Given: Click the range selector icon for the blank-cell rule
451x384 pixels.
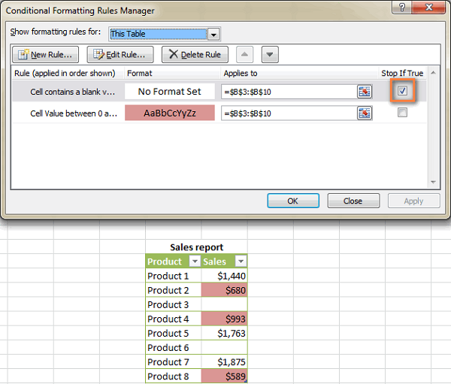Looking at the screenshot, I should point(365,92).
